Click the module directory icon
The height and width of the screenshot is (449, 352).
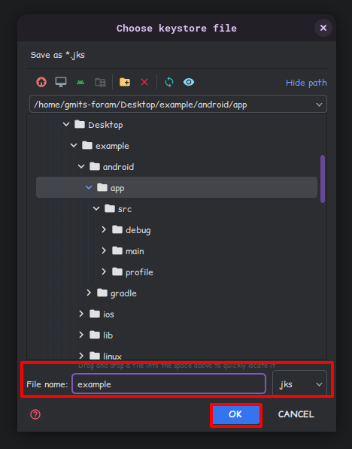pyautogui.click(x=100, y=83)
